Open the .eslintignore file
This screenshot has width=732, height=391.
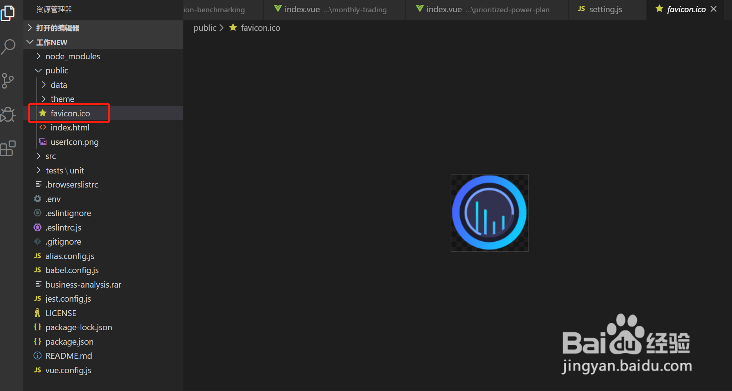103,213
